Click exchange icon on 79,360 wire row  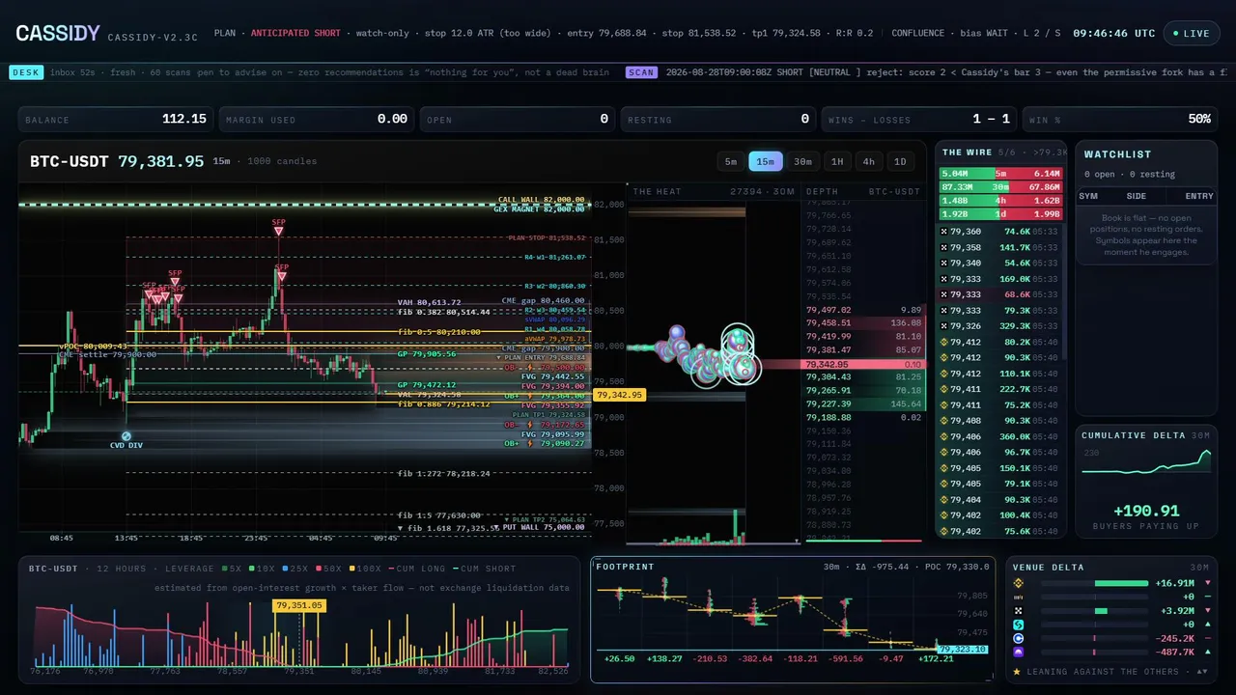pos(944,232)
